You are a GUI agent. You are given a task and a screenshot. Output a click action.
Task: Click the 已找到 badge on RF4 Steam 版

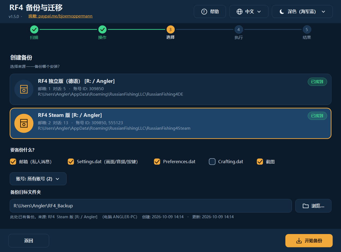(317, 116)
